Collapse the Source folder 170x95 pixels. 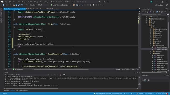click(x=147, y=25)
